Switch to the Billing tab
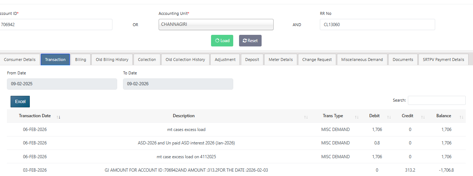Screen dimensions: 473x176 point(80,60)
